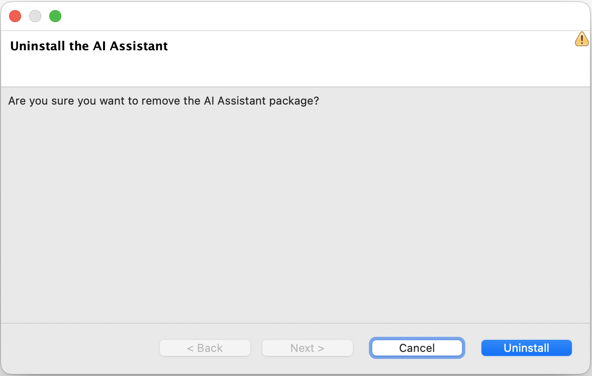
Task: Advance with the "Next >" button
Action: [x=307, y=348]
